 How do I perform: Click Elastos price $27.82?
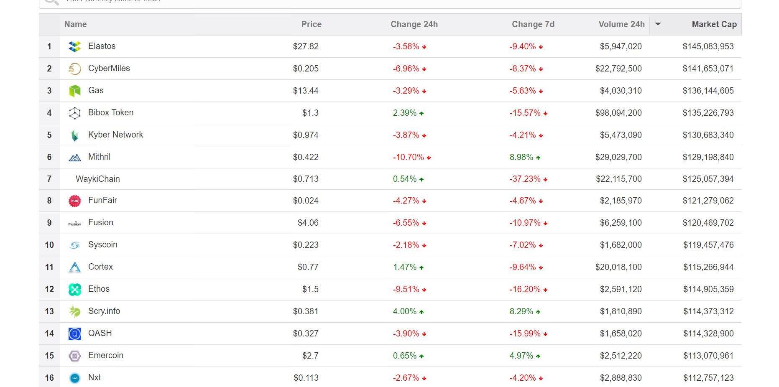[x=306, y=46]
